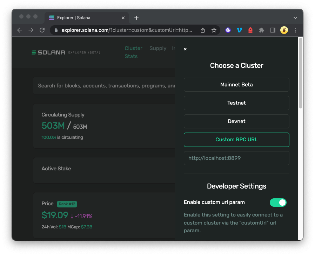Share this page using the share icon

tap(203, 30)
